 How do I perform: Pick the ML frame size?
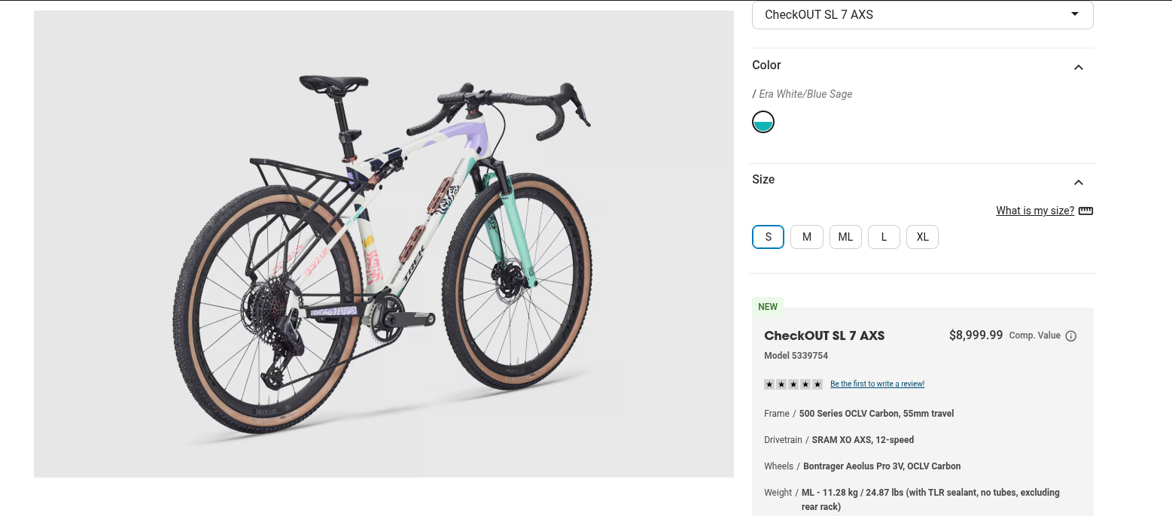pos(845,237)
